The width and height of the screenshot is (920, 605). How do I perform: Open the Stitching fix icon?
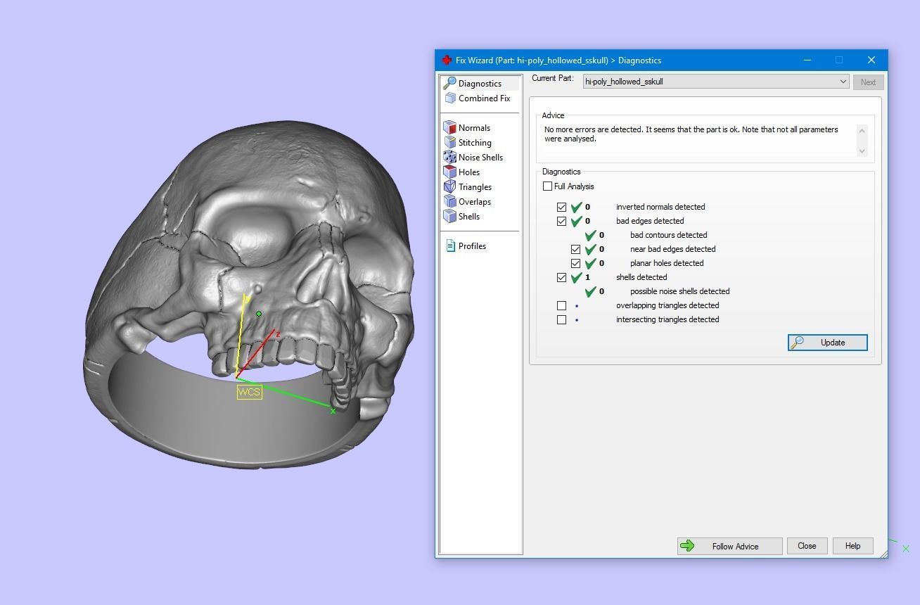tap(450, 142)
